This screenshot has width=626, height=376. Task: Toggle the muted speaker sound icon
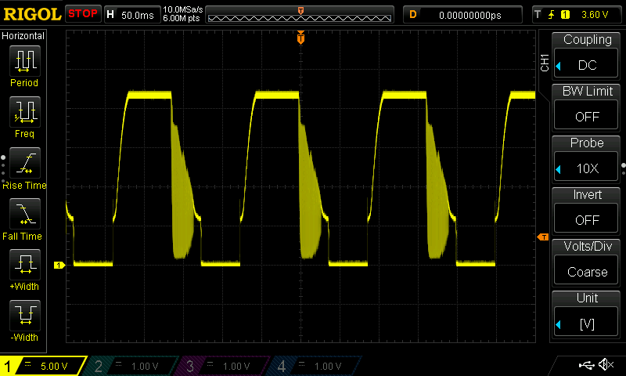coord(606,364)
